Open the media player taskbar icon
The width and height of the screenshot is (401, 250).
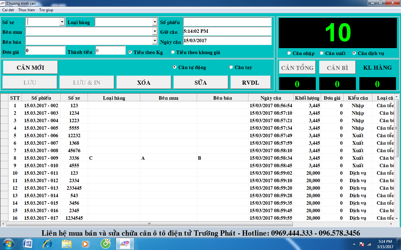(85, 243)
